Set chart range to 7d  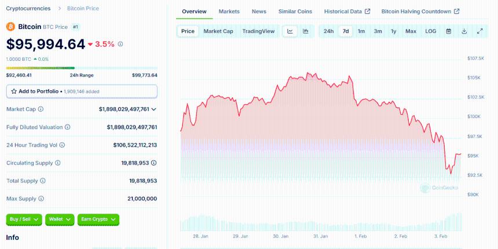[346, 31]
